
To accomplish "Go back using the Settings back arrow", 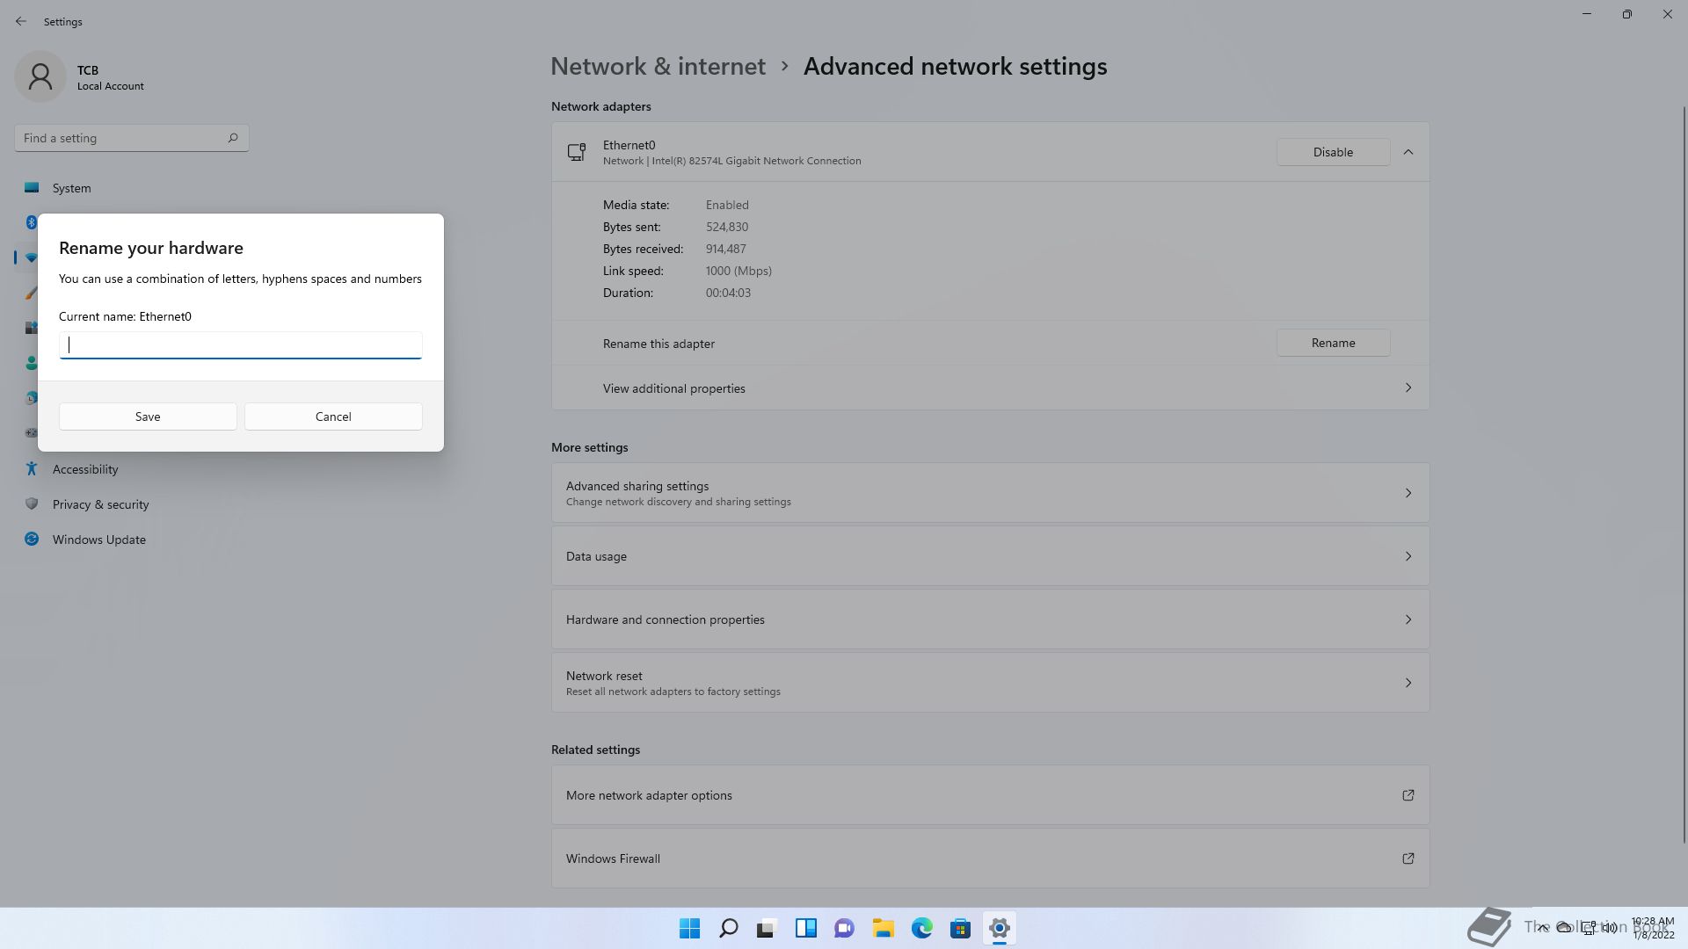I will click(x=21, y=21).
